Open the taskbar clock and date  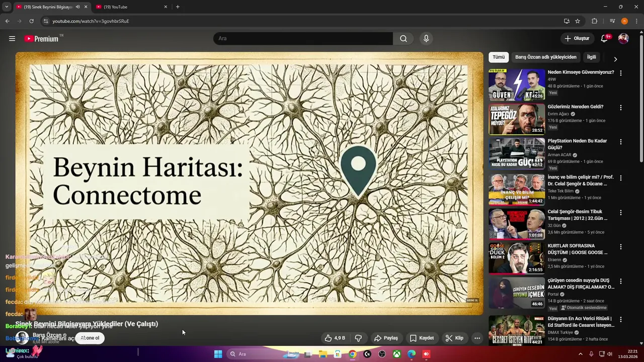click(627, 354)
